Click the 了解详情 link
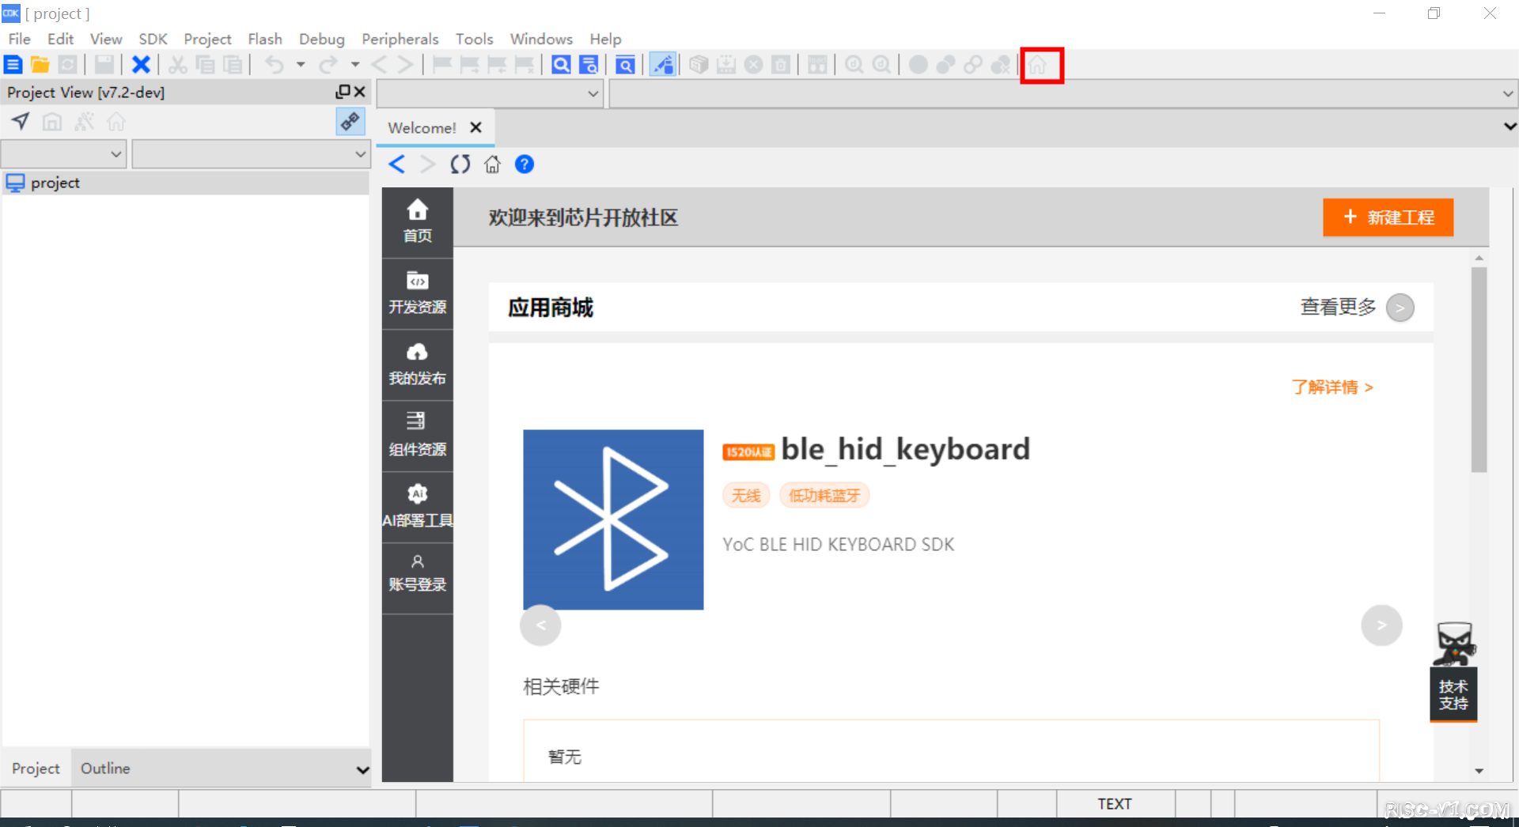The height and width of the screenshot is (827, 1519). 1332,387
